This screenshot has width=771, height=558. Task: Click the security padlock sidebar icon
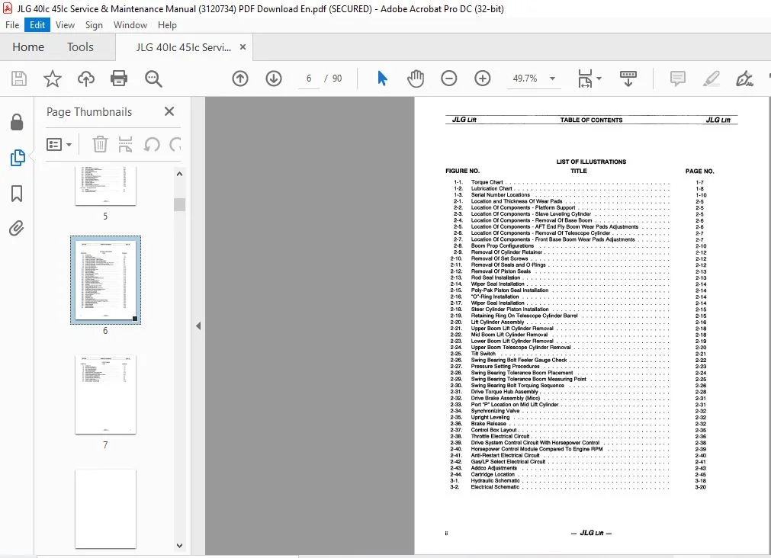pos(17,122)
